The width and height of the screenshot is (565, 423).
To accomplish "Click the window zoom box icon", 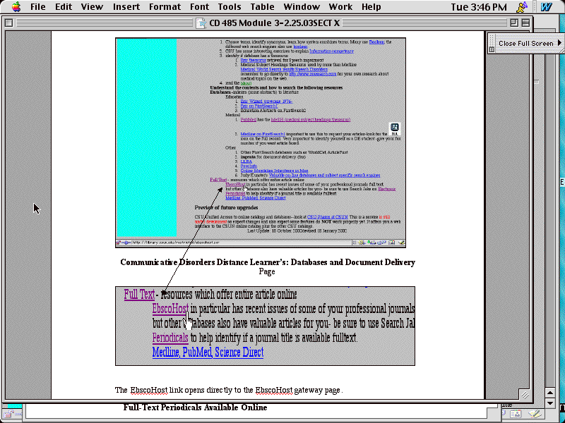I will [515, 23].
